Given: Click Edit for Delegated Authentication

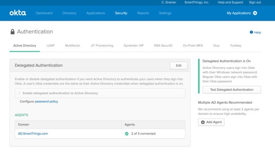Looking at the screenshot, I should coord(178,65).
